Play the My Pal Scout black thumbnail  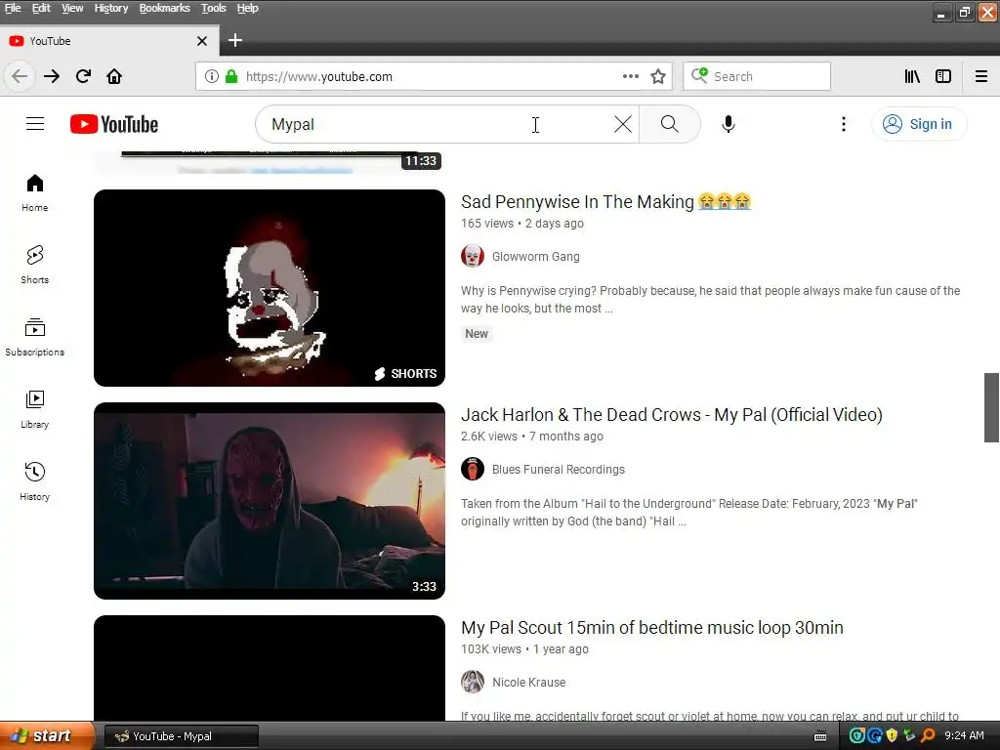click(x=270, y=668)
